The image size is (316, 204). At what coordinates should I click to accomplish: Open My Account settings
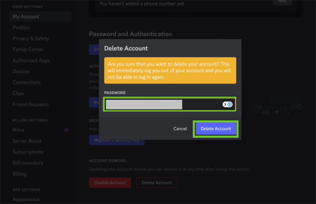pyautogui.click(x=41, y=17)
